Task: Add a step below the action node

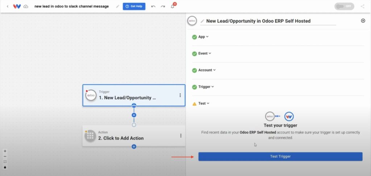Action: 134,146
